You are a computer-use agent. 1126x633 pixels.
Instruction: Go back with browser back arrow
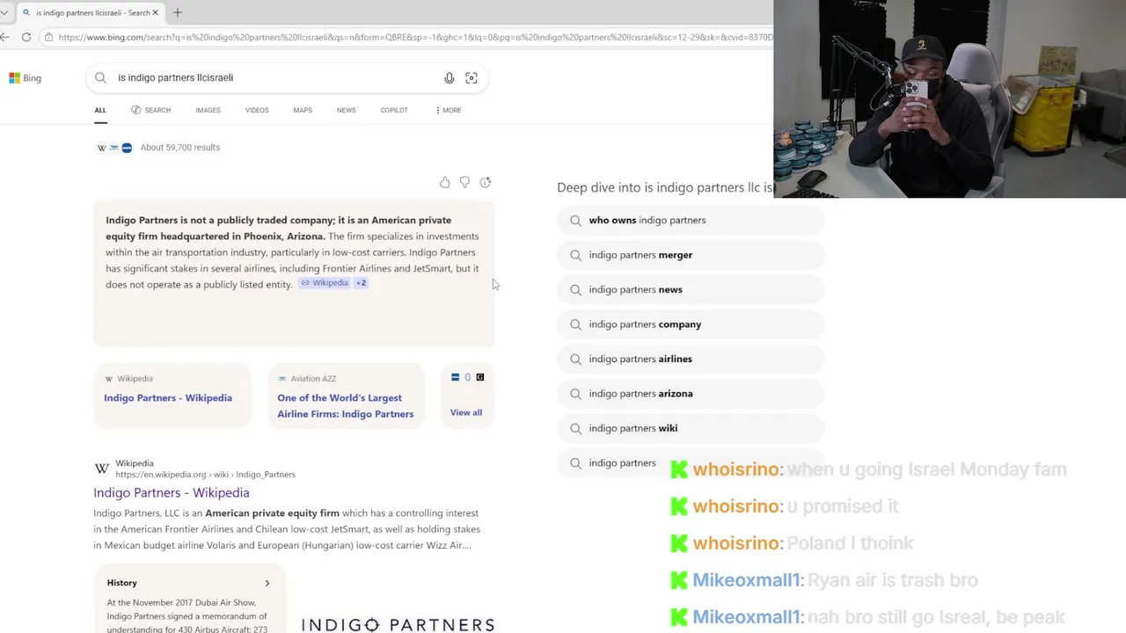pyautogui.click(x=5, y=37)
